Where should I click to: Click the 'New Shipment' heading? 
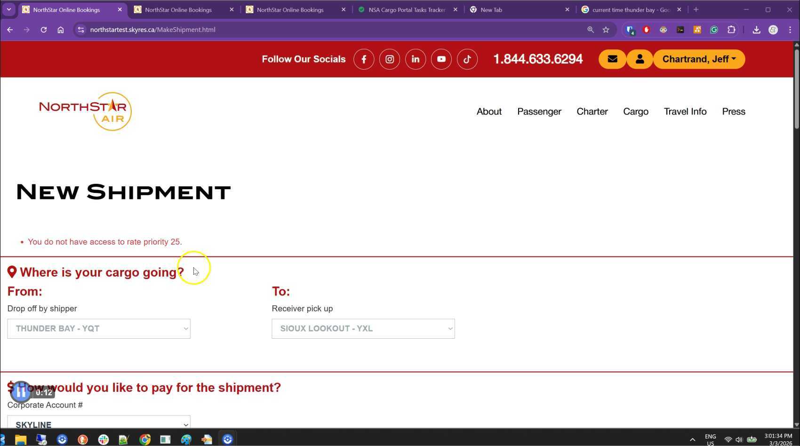[x=123, y=192]
